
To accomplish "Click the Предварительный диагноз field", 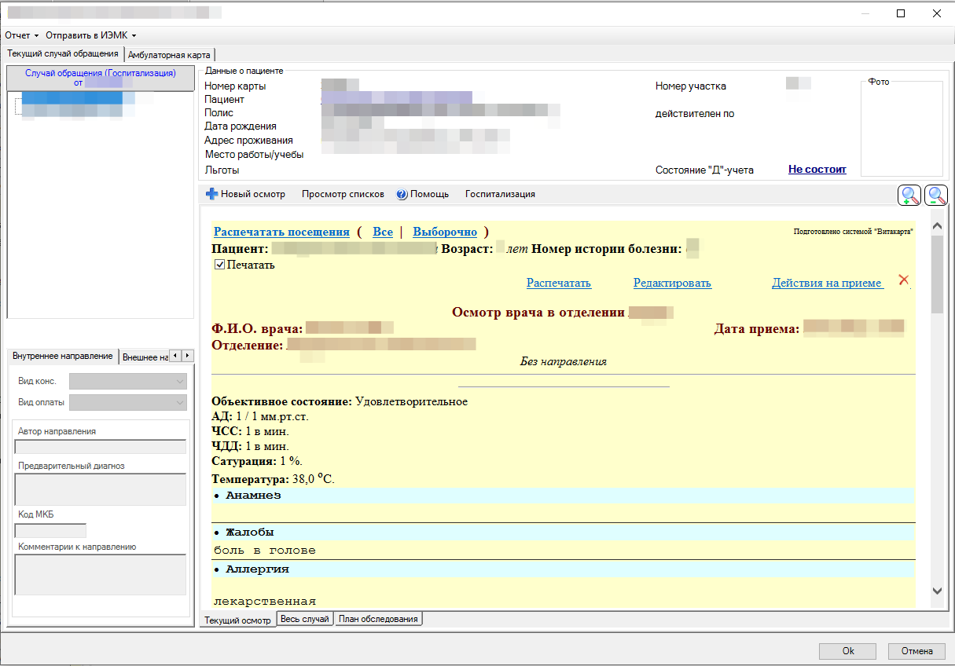I will click(101, 489).
